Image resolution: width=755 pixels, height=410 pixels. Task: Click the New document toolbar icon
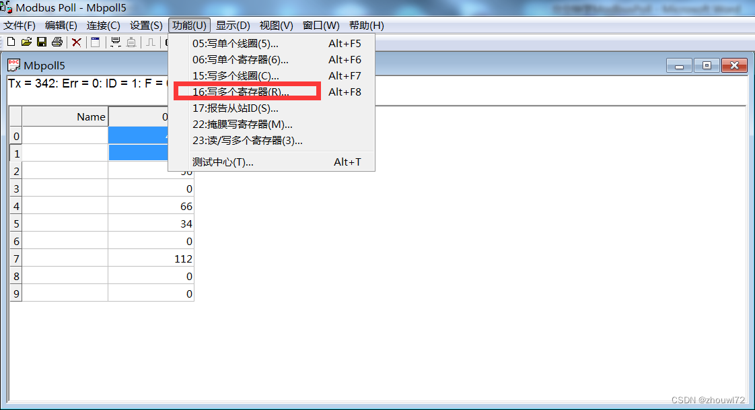[x=11, y=42]
